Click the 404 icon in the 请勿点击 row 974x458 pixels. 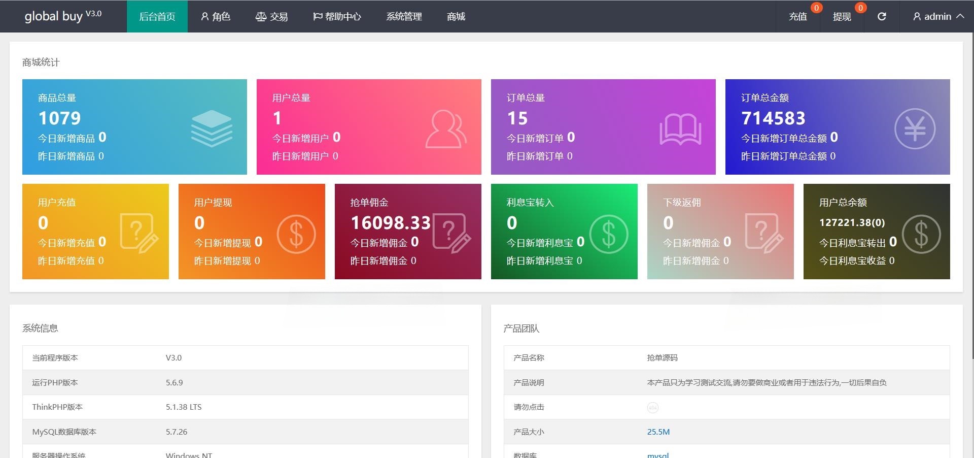coord(652,408)
